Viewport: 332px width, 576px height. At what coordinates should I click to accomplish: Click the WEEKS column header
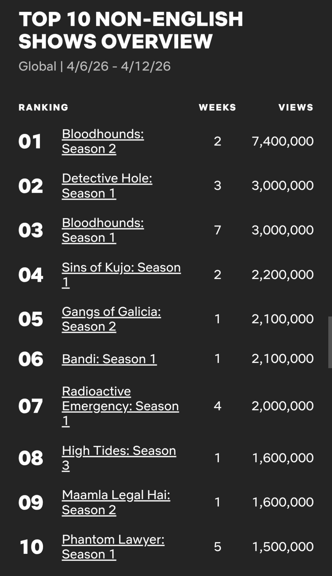[x=217, y=107]
